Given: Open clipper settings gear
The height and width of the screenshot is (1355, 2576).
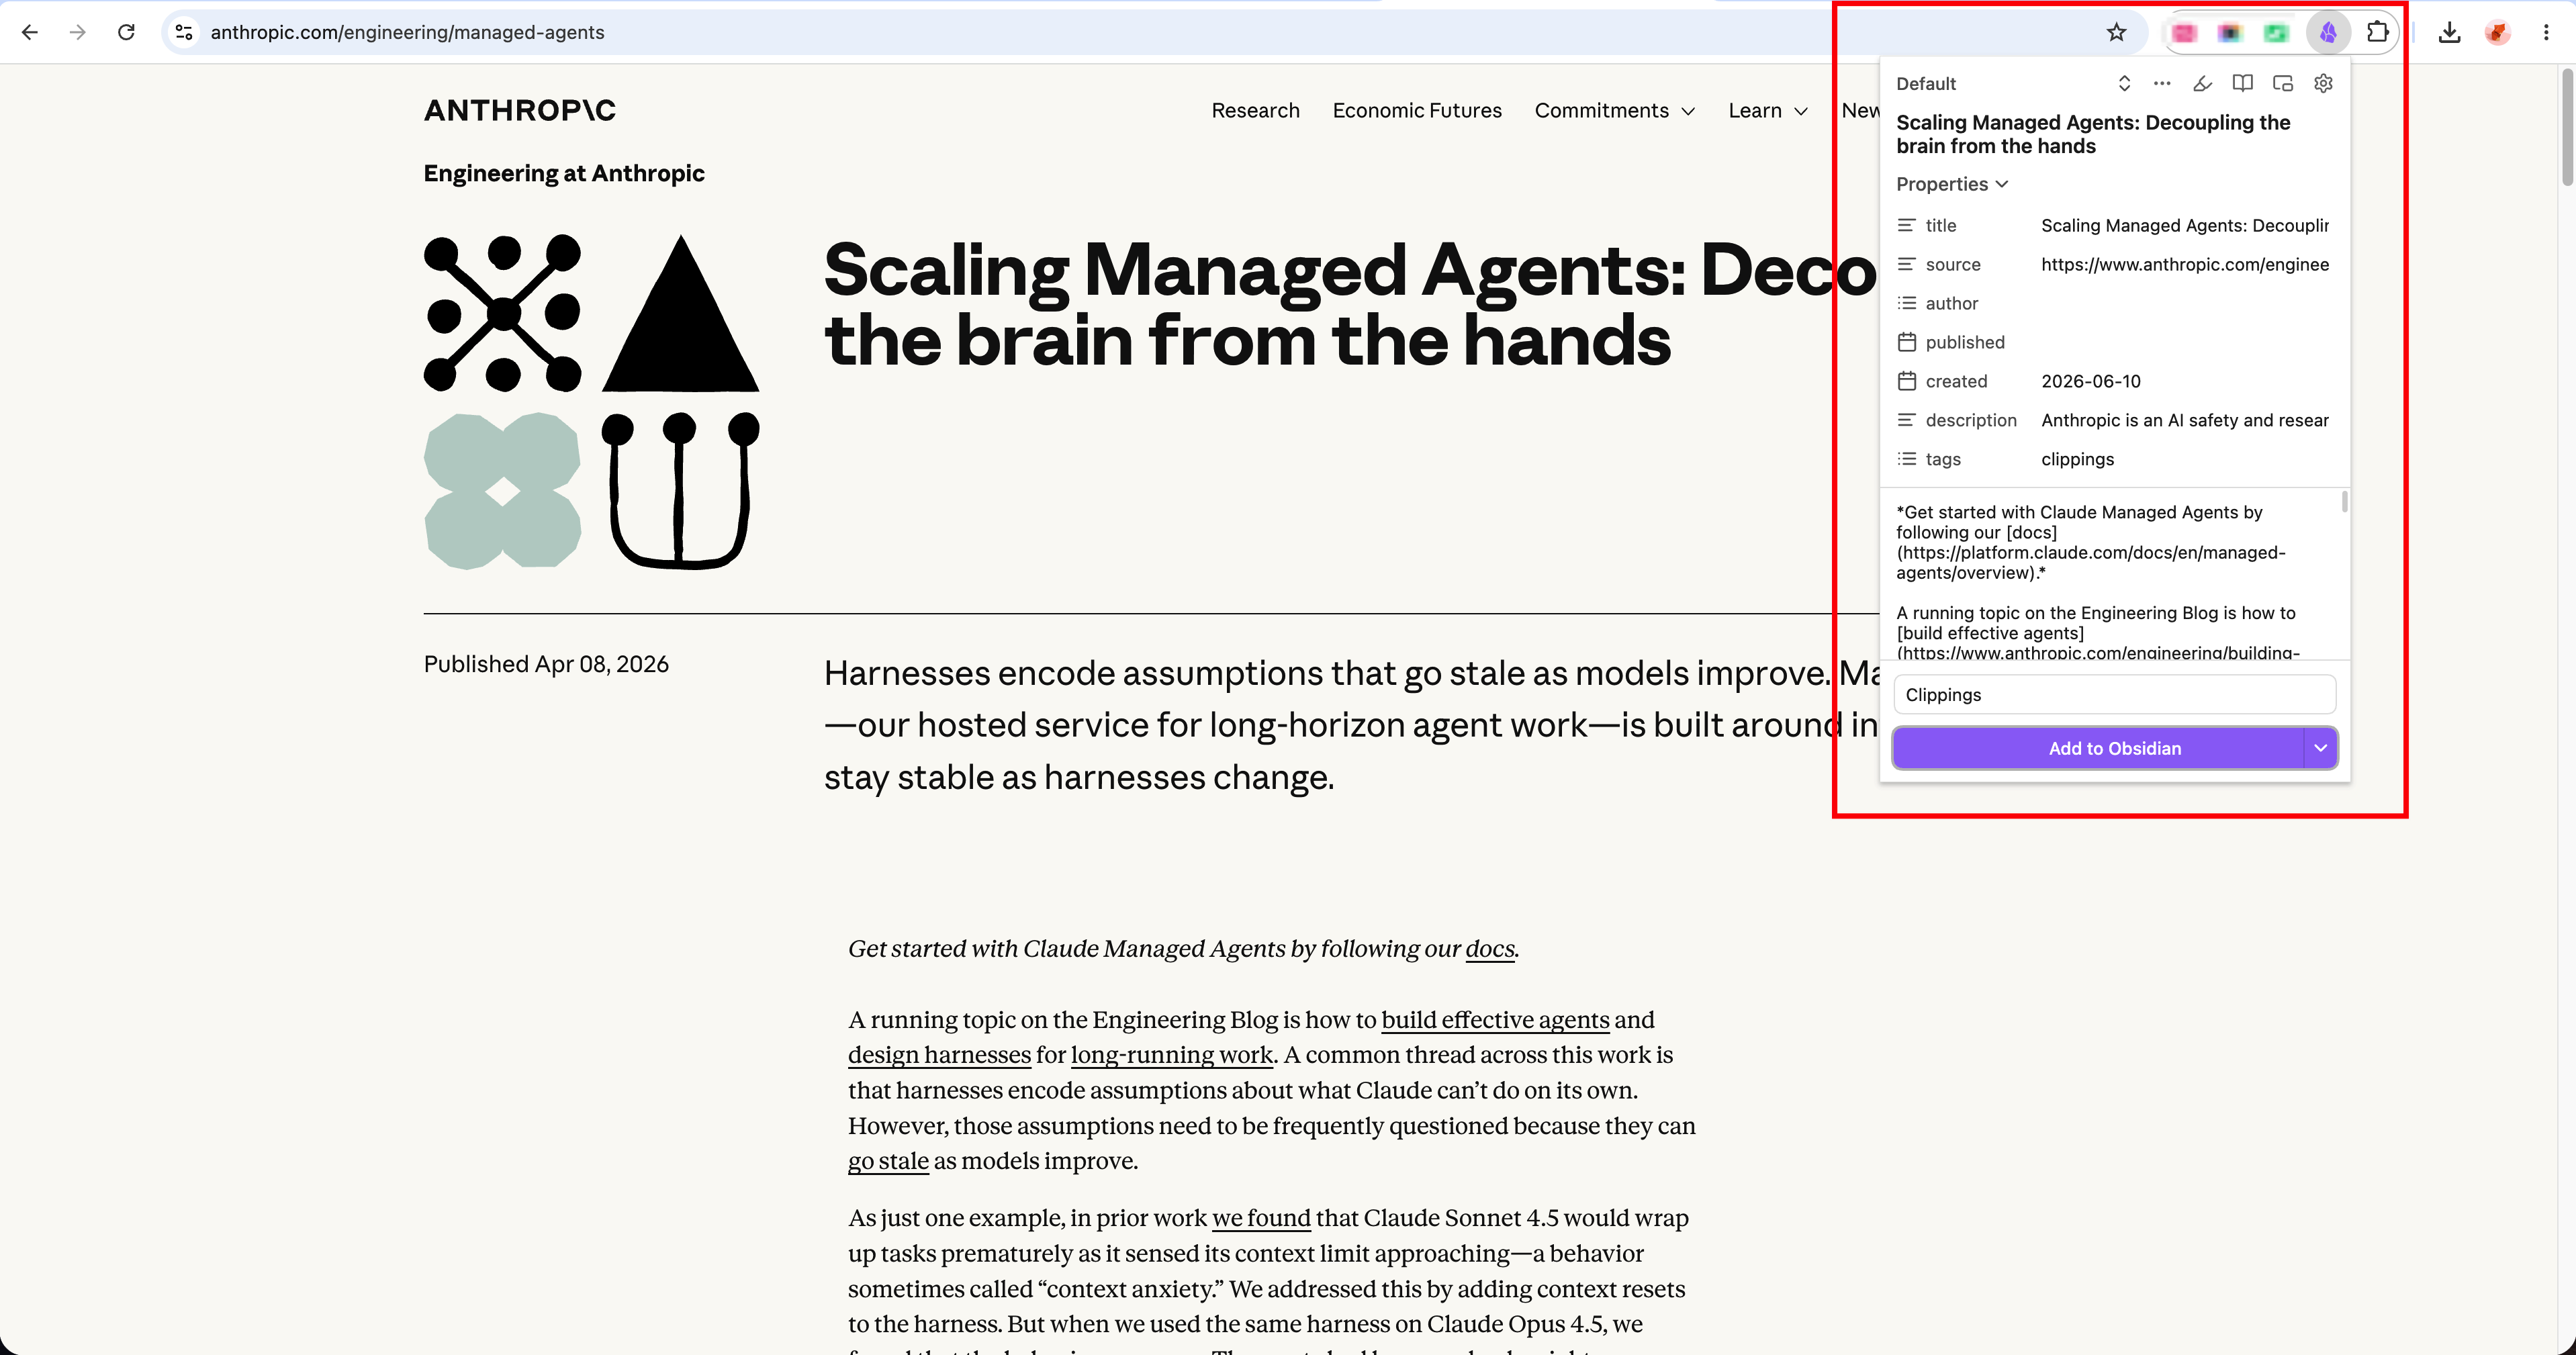Looking at the screenshot, I should [x=2323, y=83].
